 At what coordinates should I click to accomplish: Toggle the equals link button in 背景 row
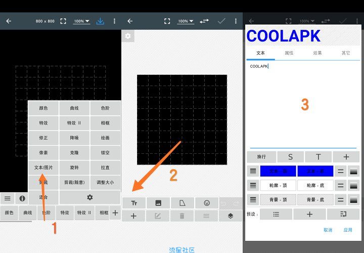coord(341,199)
